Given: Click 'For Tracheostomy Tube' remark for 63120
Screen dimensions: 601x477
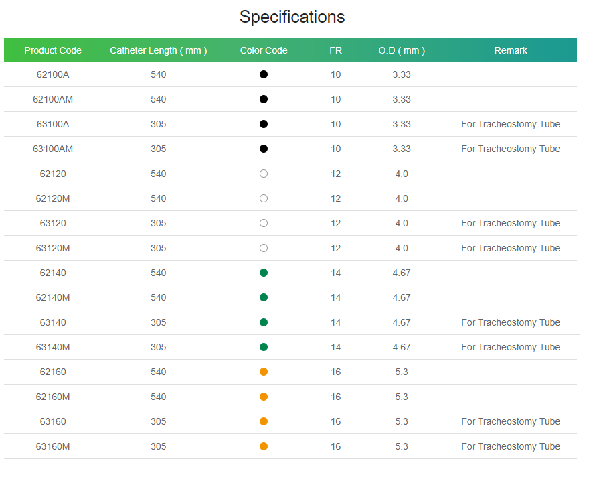Looking at the screenshot, I should click(511, 223).
